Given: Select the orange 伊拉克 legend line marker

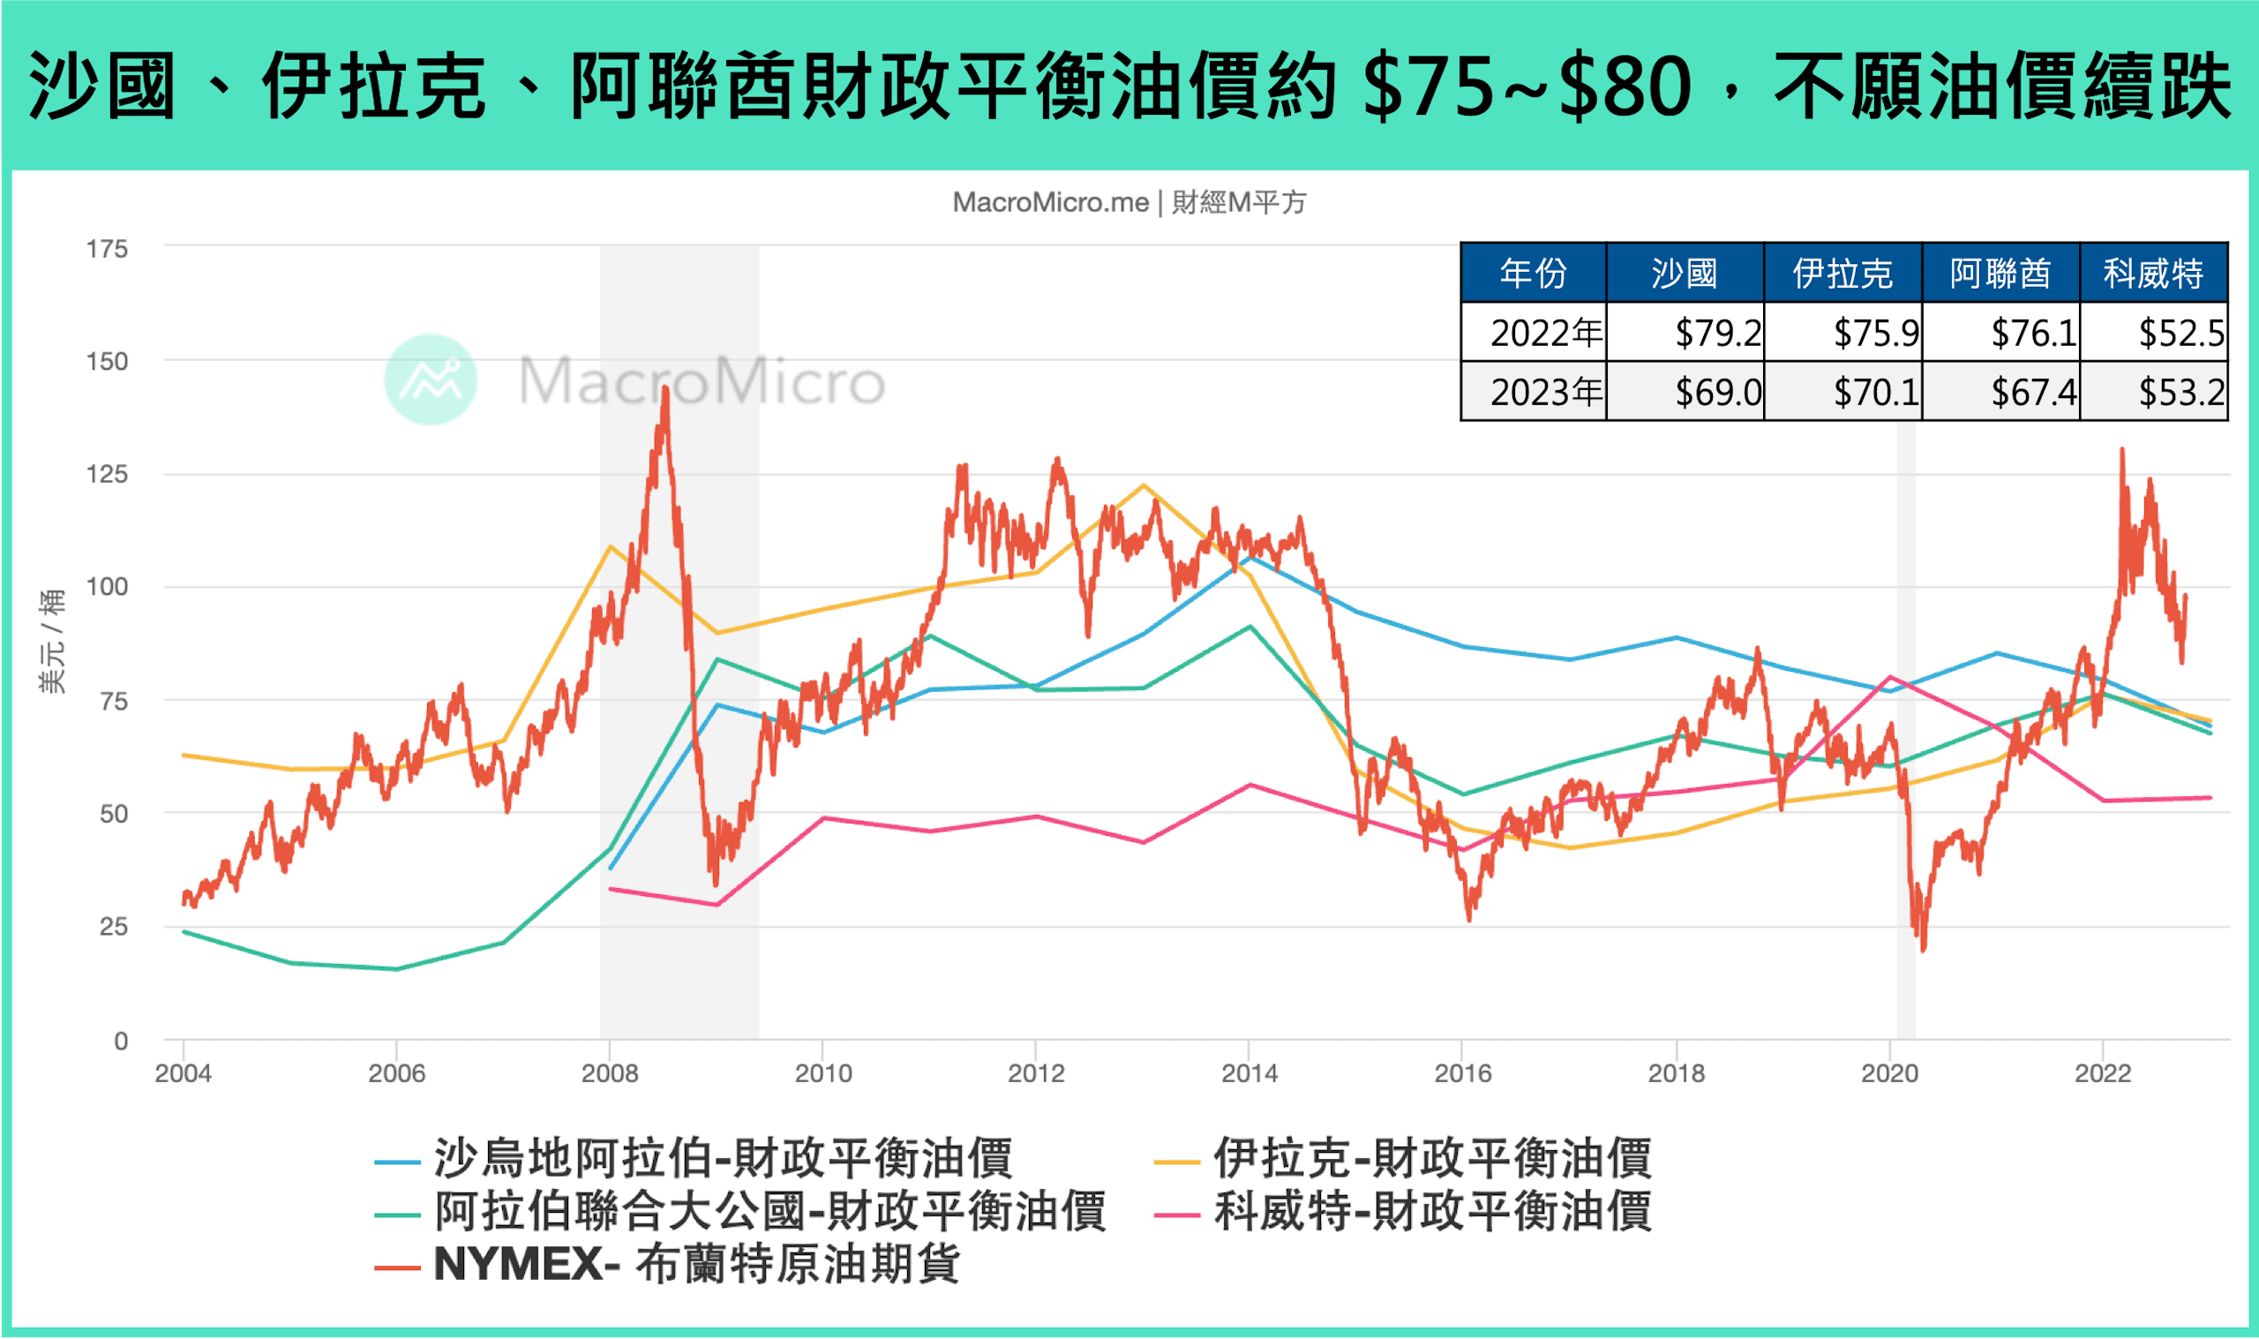Looking at the screenshot, I should click(x=1178, y=1163).
